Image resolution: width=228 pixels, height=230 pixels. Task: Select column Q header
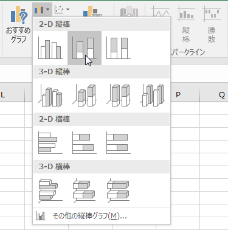click(214, 95)
